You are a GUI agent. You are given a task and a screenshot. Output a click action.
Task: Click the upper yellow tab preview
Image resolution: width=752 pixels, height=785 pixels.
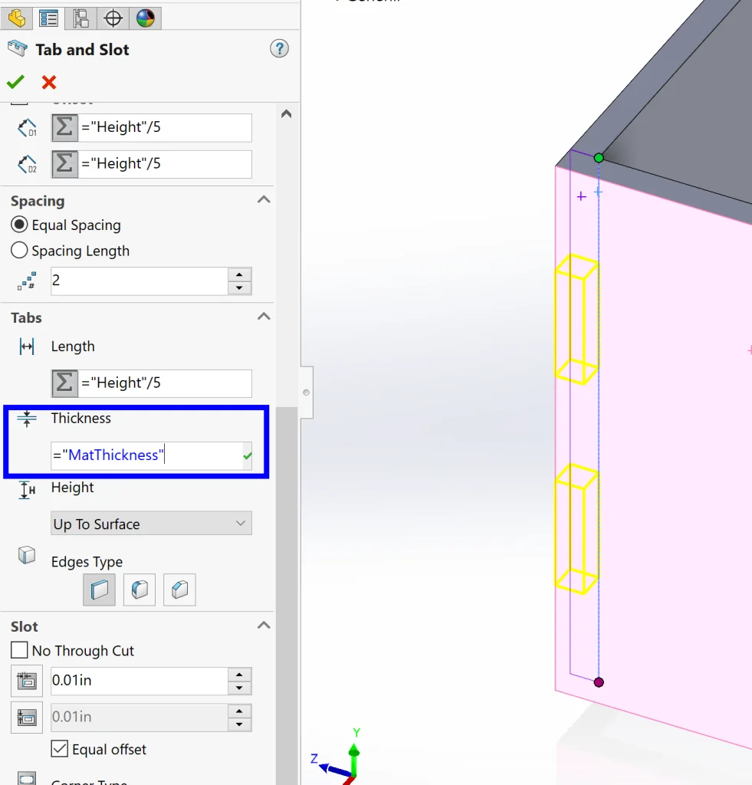576,320
